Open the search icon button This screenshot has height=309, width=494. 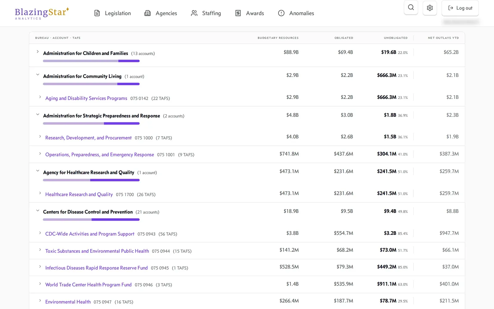pyautogui.click(x=411, y=7)
